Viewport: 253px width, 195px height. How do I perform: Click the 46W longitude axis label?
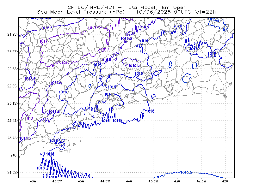coord(33,181)
